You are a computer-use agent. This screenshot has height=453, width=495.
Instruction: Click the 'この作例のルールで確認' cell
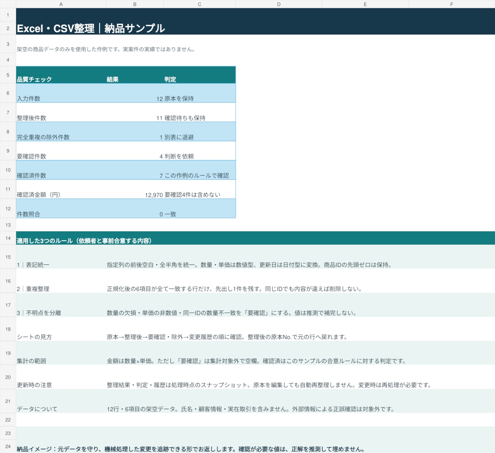pyautogui.click(x=200, y=170)
